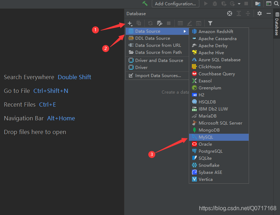Screen dimensions: 280x215
Task: Click the Duplicate icon in Database toolbar
Action: [139, 23]
